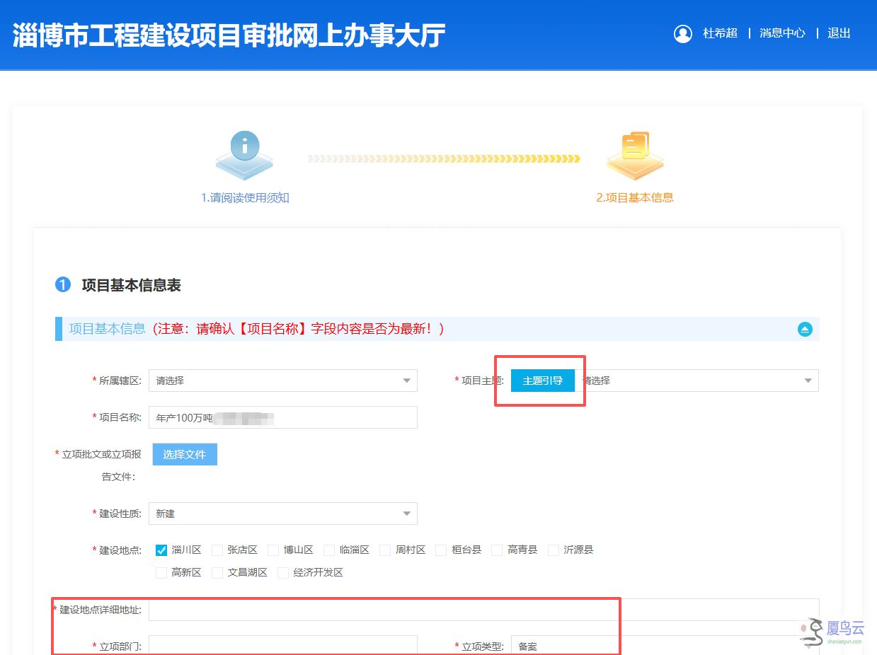Click the 建设地点详细地址 input field
This screenshot has height=655, width=877.
(x=484, y=610)
